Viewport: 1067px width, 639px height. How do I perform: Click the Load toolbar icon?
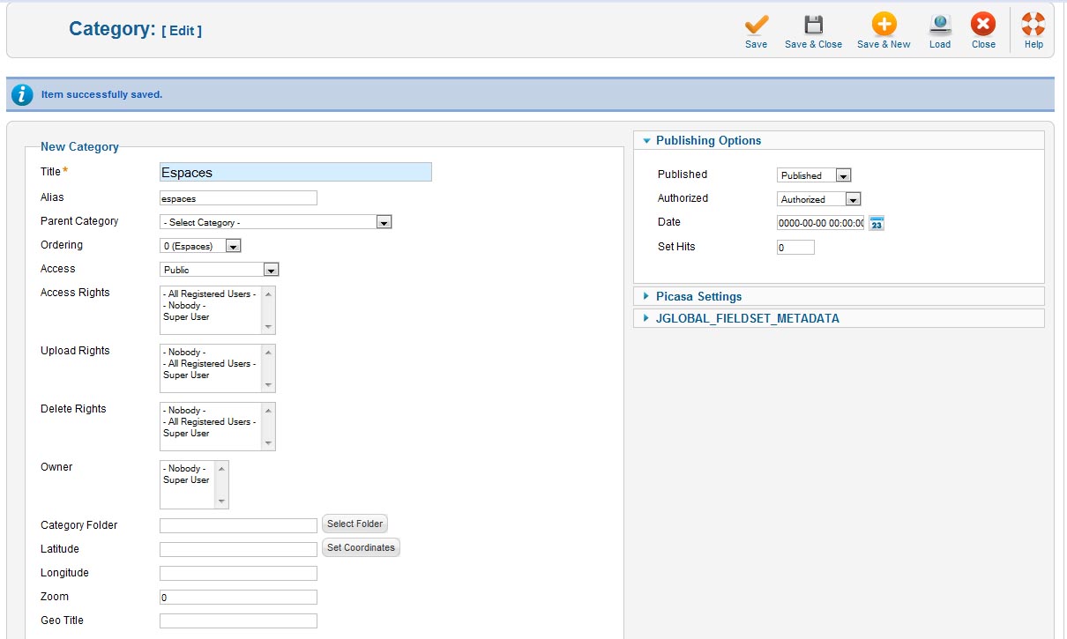940,26
